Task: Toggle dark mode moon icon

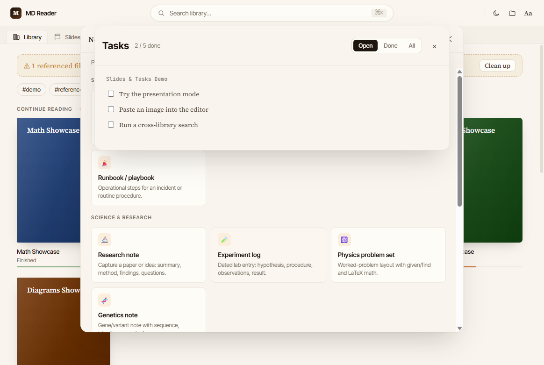Action: tap(496, 13)
